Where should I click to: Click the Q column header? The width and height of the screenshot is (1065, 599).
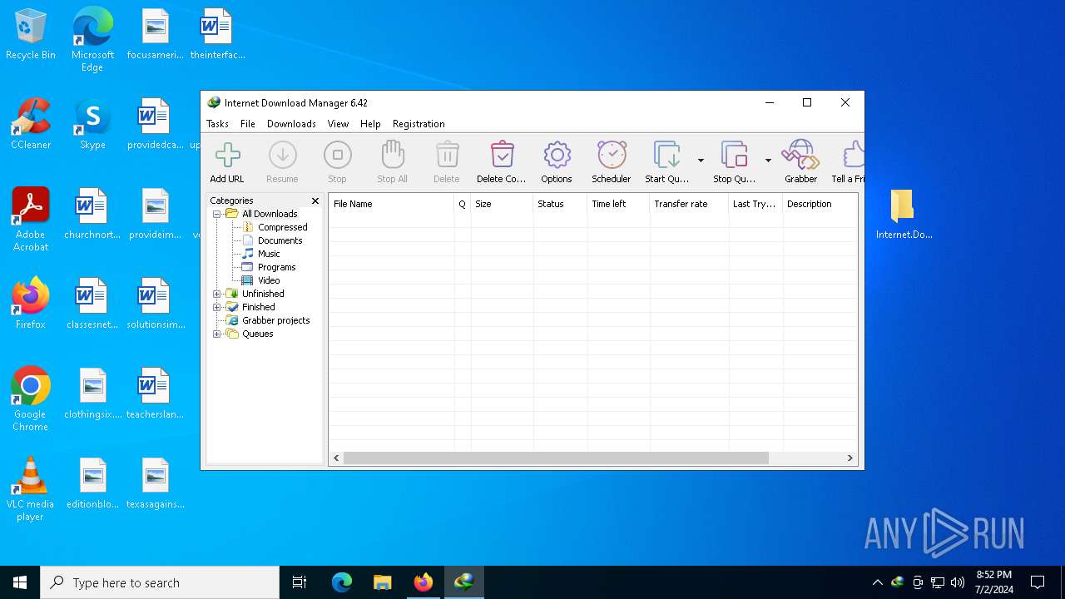tap(463, 204)
